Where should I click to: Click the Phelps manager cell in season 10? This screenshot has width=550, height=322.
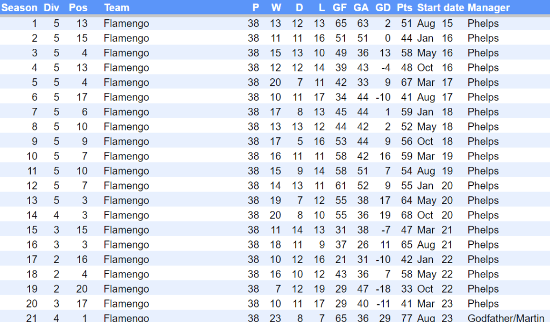point(483,156)
